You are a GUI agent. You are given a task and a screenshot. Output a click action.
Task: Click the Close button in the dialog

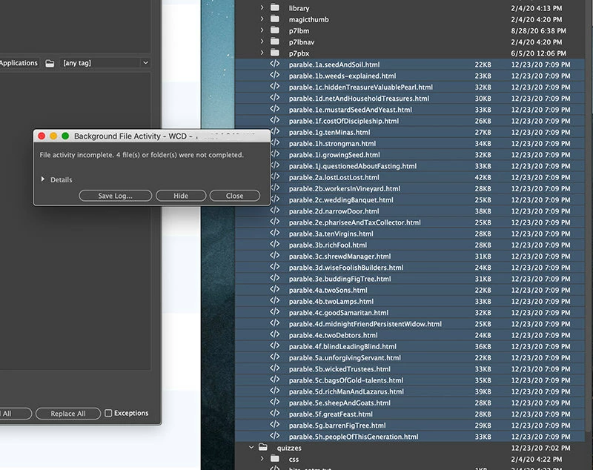pyautogui.click(x=234, y=196)
